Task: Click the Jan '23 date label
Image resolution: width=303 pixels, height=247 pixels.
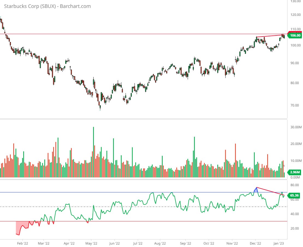Action: [279, 243]
